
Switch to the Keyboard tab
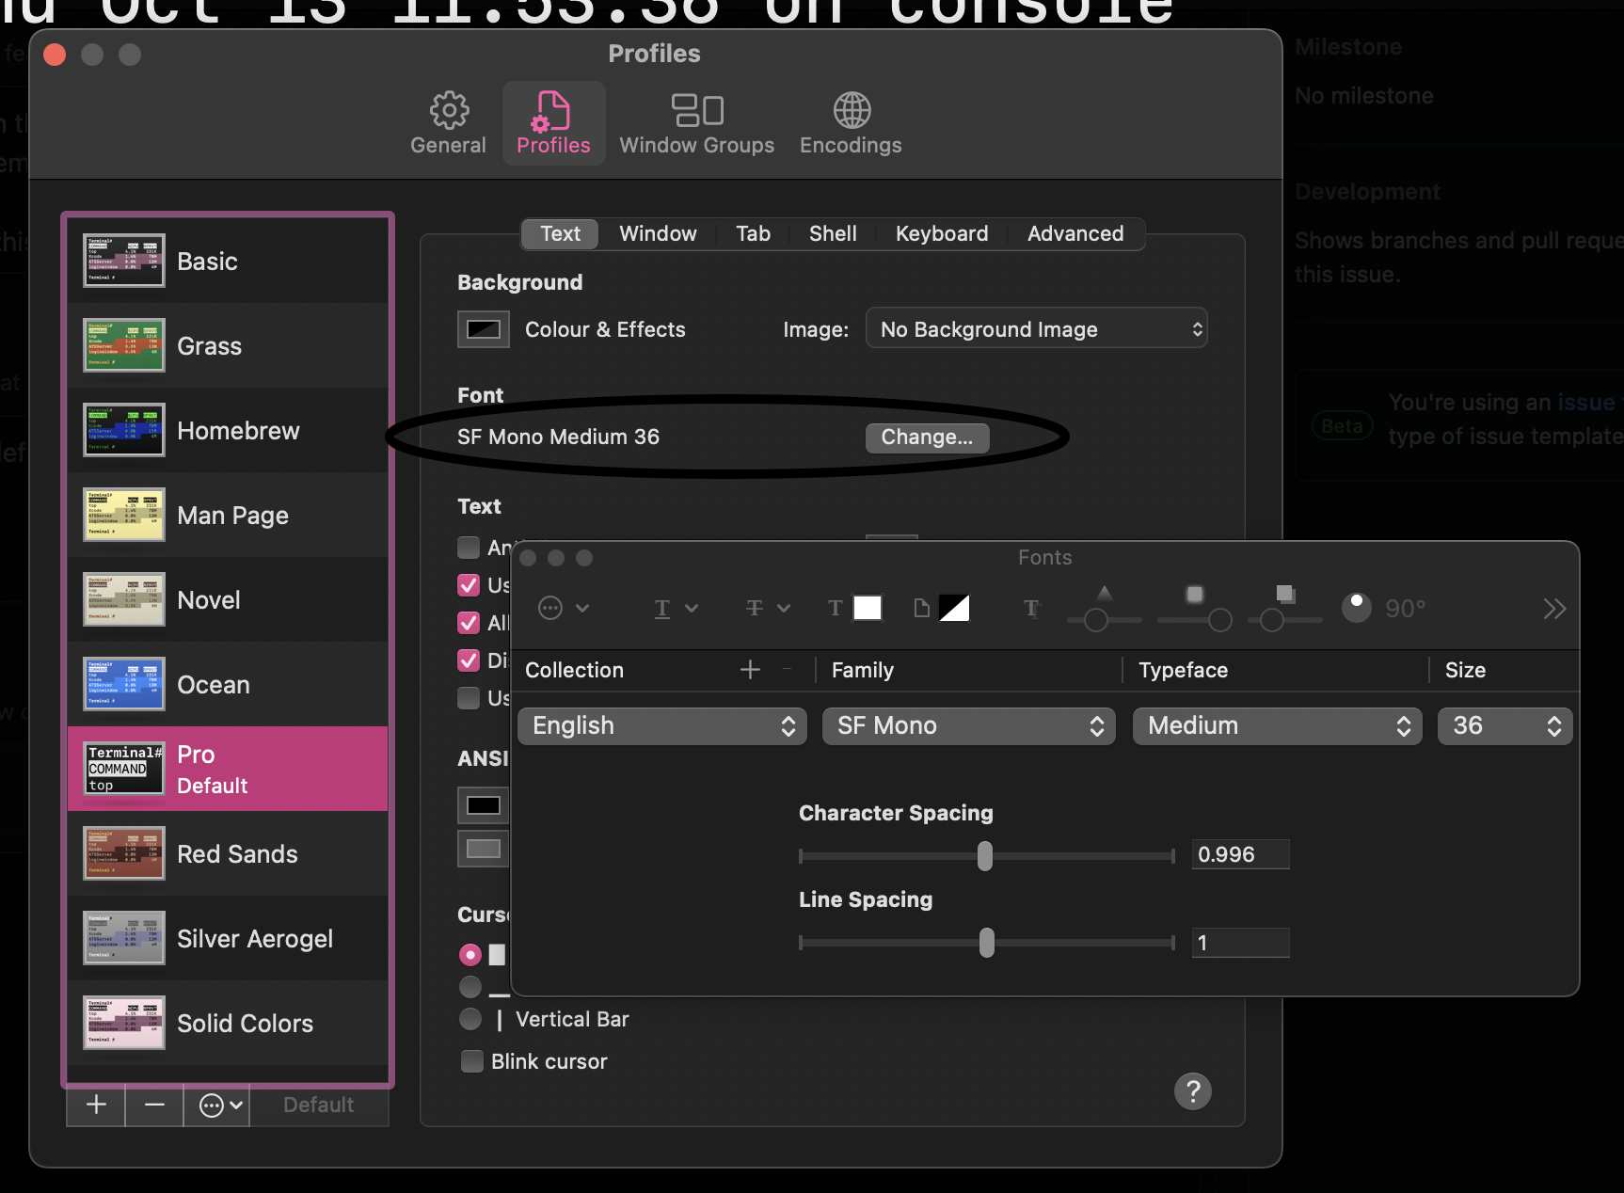(x=942, y=233)
